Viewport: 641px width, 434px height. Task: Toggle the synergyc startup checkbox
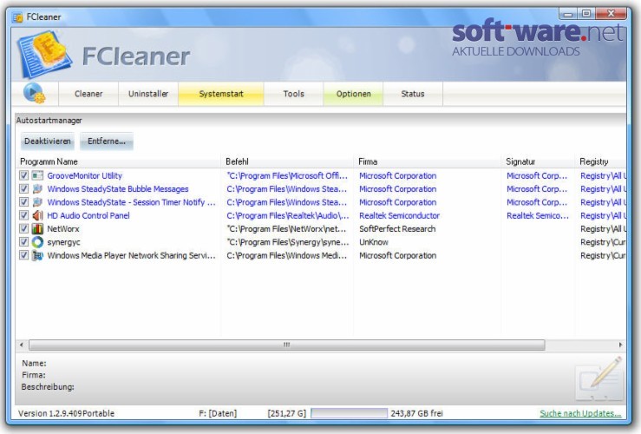[x=23, y=242]
